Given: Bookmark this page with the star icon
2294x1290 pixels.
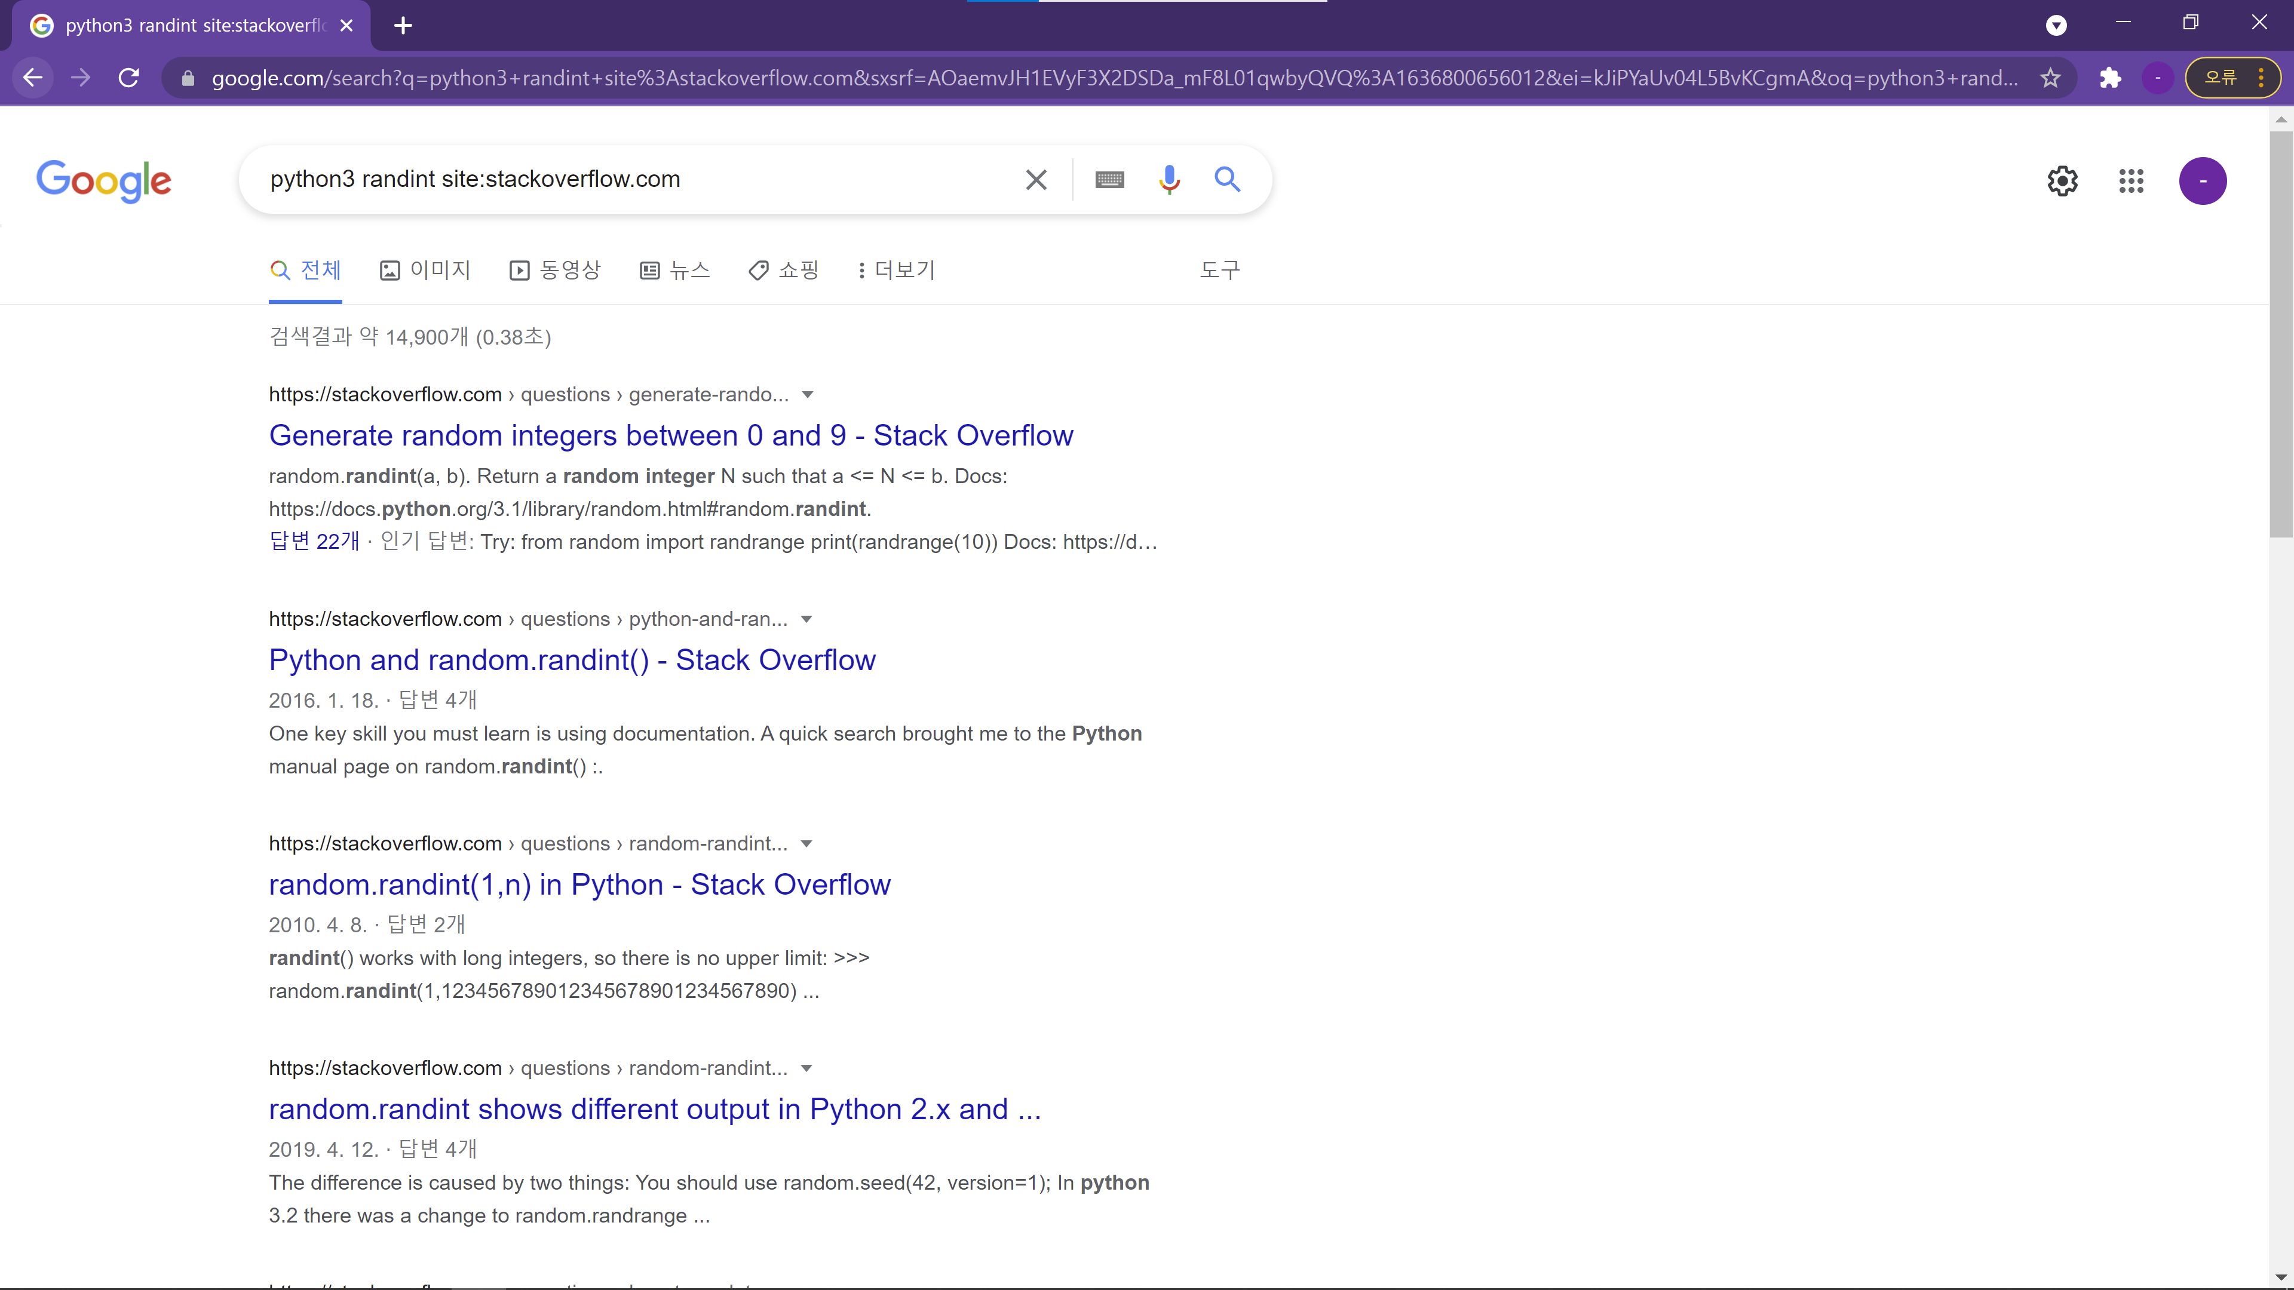Looking at the screenshot, I should 2051,78.
